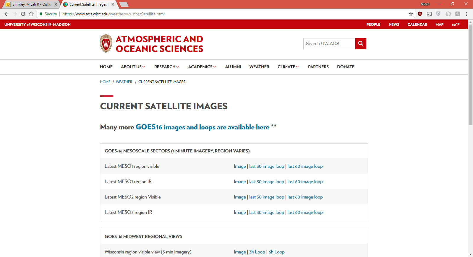This screenshot has width=473, height=257.
Task: Open Image link for Wisconsin region visible
Action: [x=240, y=252]
